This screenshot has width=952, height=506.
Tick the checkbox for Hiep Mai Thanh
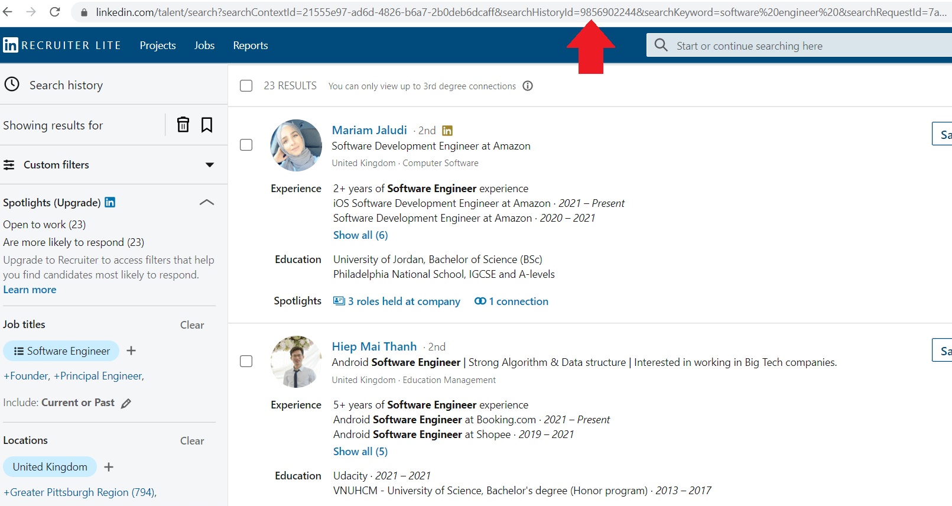[246, 361]
